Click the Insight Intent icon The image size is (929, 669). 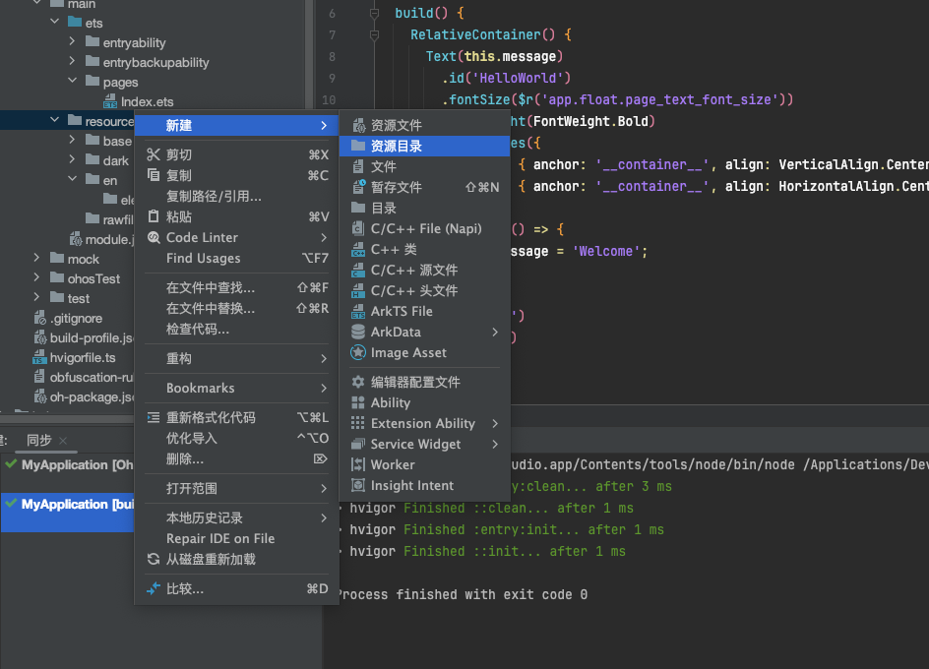[x=358, y=485]
